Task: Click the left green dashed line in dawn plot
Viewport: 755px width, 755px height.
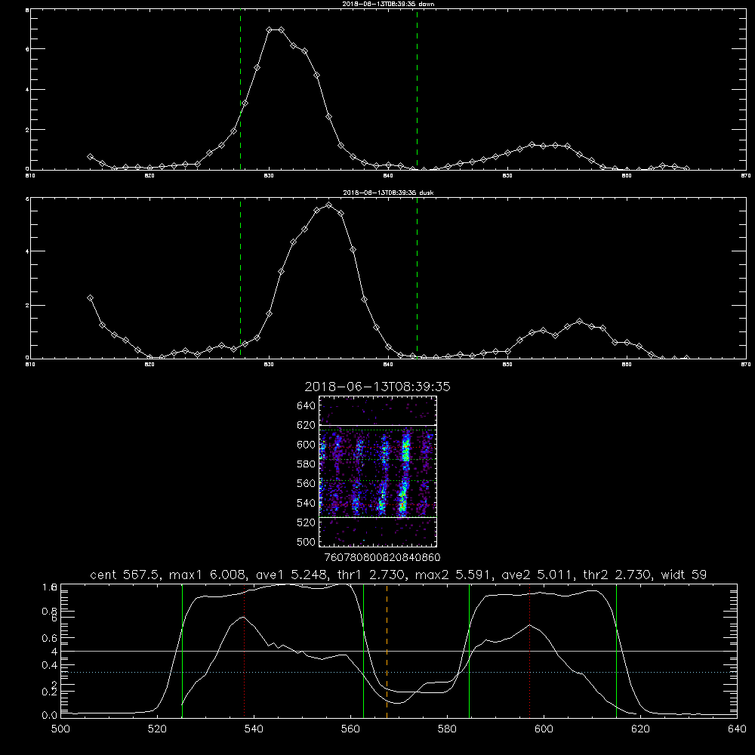Action: pyautogui.click(x=240, y=90)
